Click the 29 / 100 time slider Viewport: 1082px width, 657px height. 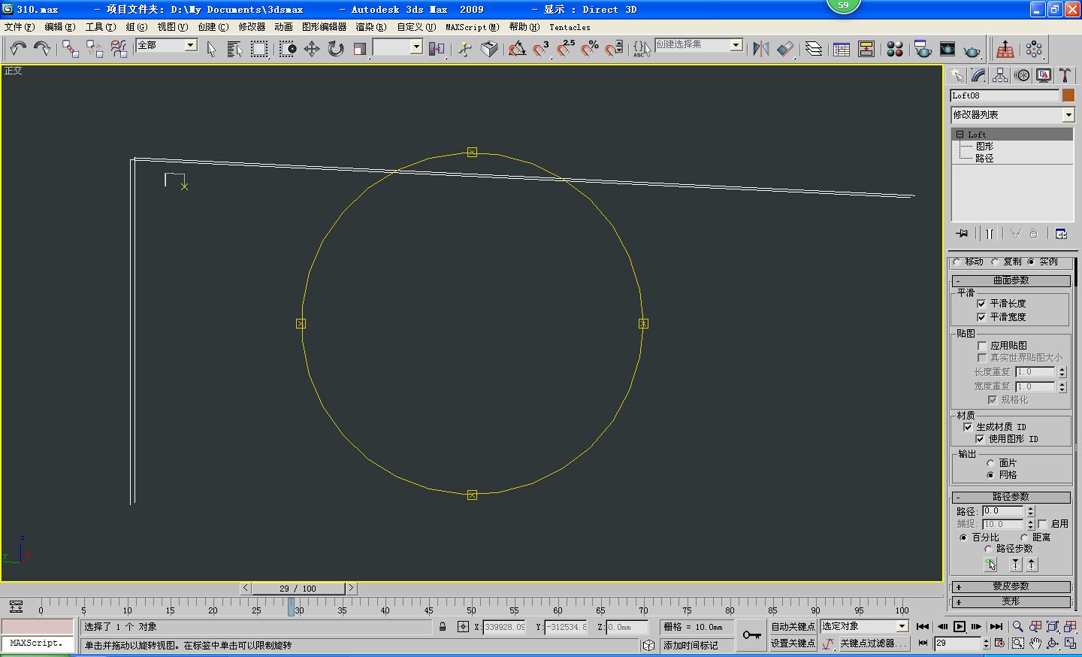click(298, 589)
